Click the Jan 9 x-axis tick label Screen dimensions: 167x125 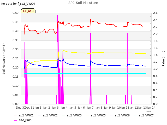point(107,108)
